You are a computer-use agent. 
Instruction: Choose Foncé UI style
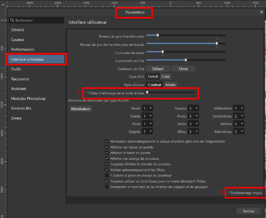point(153,77)
